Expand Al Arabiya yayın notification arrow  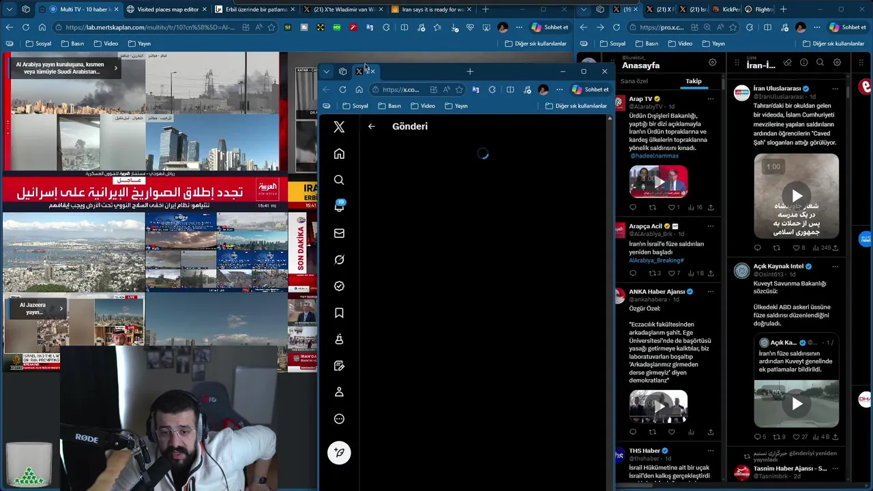click(x=115, y=68)
